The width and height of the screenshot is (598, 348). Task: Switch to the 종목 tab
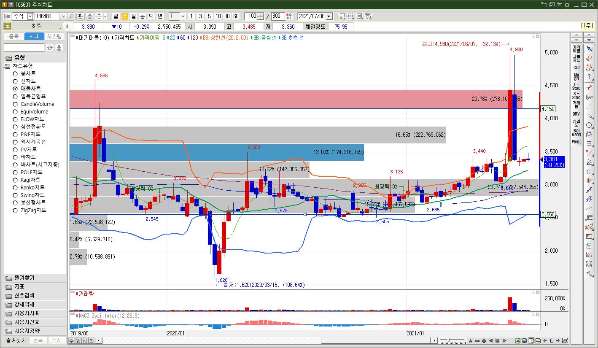pyautogui.click(x=14, y=37)
